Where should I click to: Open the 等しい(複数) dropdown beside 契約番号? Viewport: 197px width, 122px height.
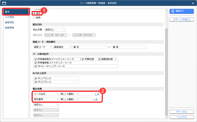coord(69,99)
